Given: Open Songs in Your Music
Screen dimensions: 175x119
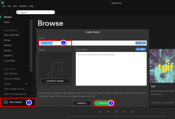Looking at the screenshot, I should pyautogui.click(x=7, y=40).
